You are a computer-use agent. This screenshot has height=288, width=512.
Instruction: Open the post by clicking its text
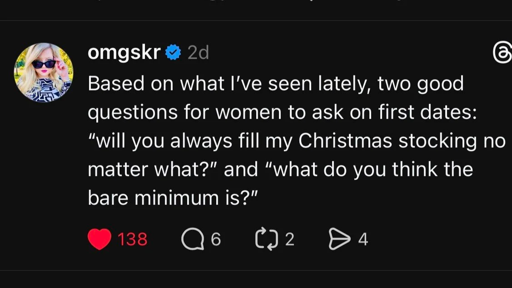[x=282, y=141]
